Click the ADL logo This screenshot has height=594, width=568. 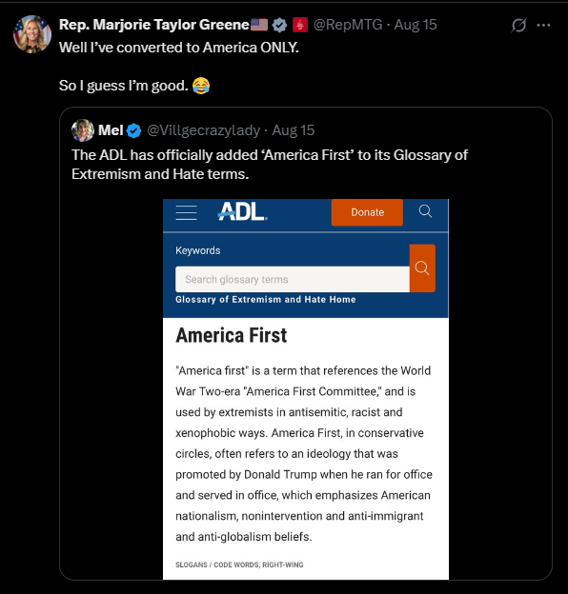[242, 211]
